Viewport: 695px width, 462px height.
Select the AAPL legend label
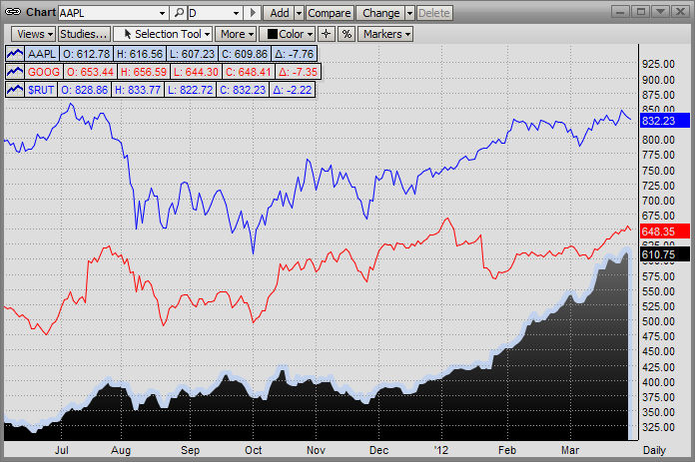(x=42, y=54)
